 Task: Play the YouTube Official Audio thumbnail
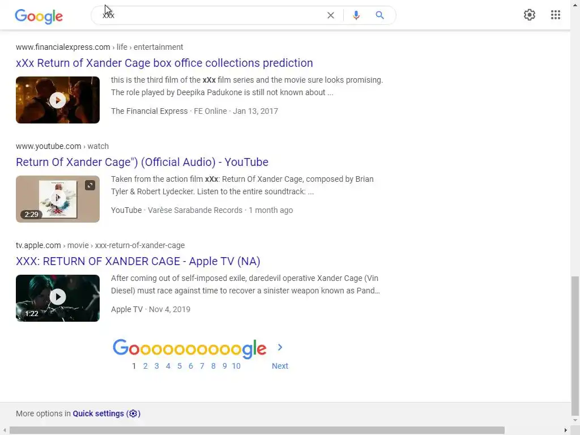tap(58, 199)
